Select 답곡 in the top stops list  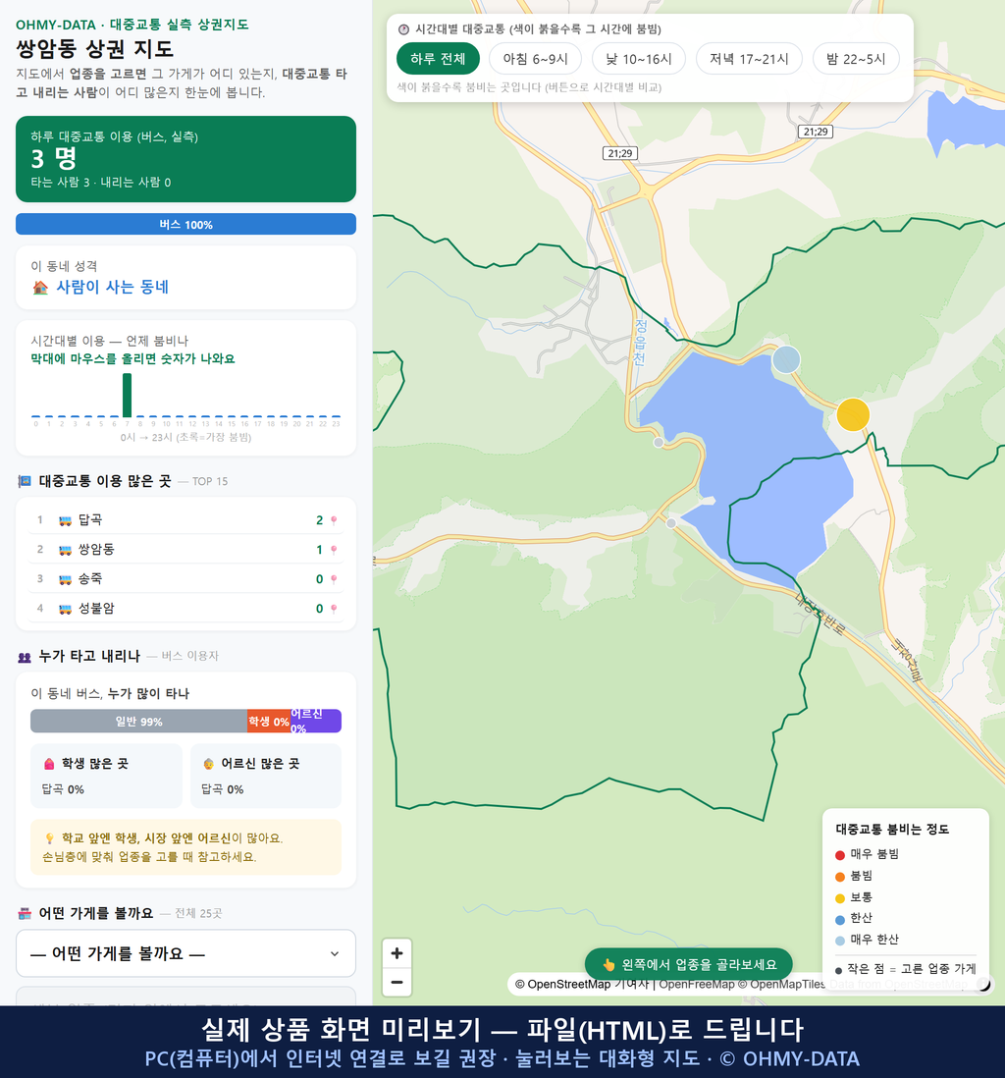click(x=185, y=519)
